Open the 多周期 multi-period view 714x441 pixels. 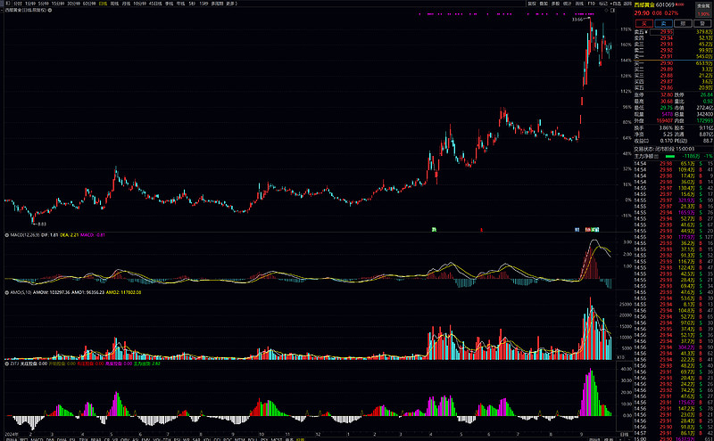coord(217,4)
